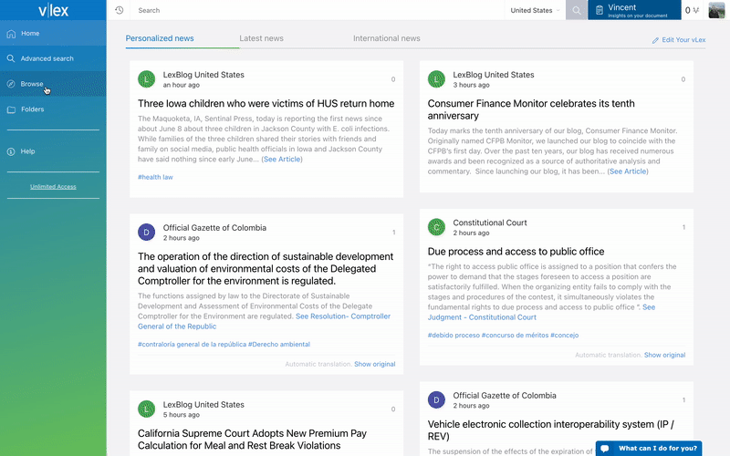Viewport: 730px width, 456px height.
Task: Open See Judgment - Constitutional Court link
Action: 541,312
